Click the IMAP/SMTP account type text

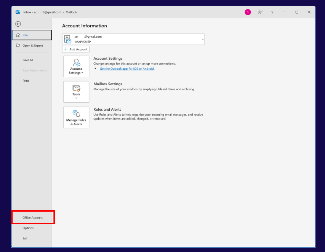click(83, 41)
